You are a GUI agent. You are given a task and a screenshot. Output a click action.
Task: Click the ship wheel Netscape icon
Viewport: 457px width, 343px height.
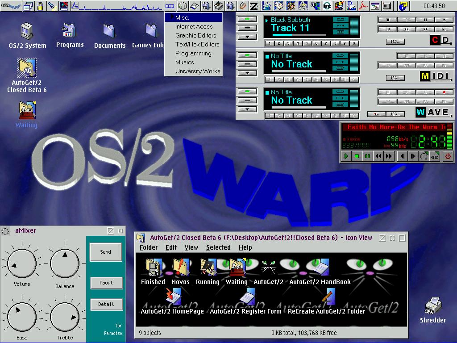pos(291,6)
